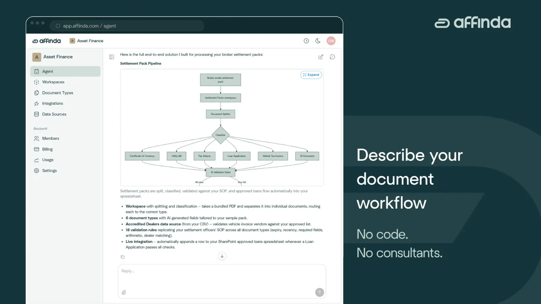The width and height of the screenshot is (541, 304).
Task: Click the Document Types pages icon
Action: tap(37, 93)
